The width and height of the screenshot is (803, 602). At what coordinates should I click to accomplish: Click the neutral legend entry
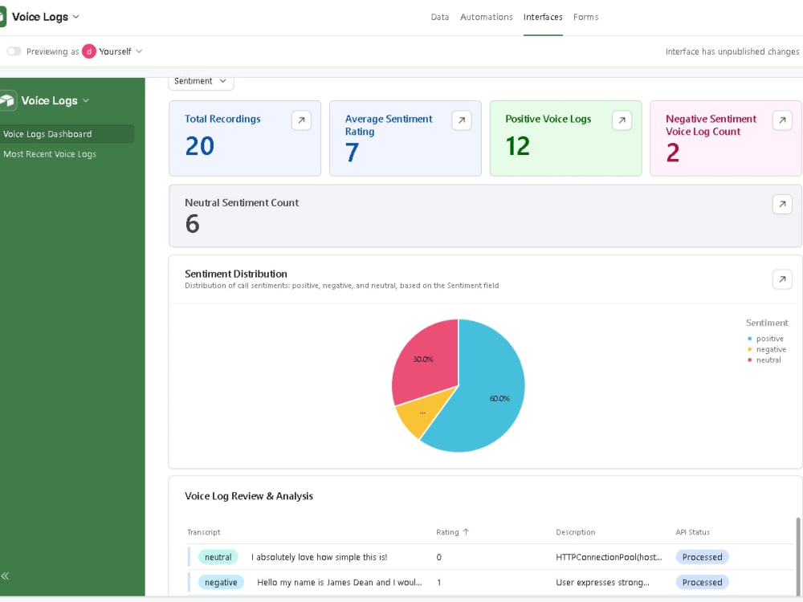pos(764,360)
